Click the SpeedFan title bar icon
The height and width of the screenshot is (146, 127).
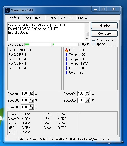coord(7,10)
